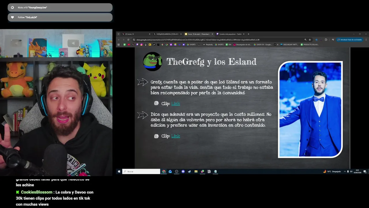Follow first Clip Link under Esland paragraph
The height and width of the screenshot is (208, 369).
click(x=176, y=103)
